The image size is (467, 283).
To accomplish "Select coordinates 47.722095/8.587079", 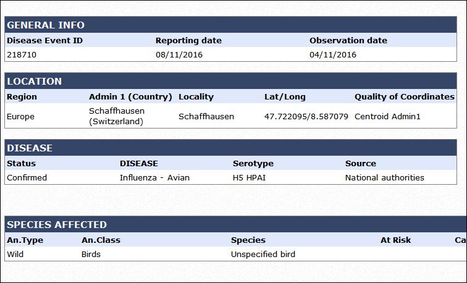I will 306,117.
